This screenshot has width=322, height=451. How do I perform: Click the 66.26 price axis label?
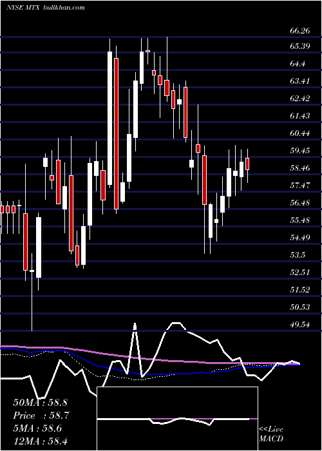tap(300, 31)
